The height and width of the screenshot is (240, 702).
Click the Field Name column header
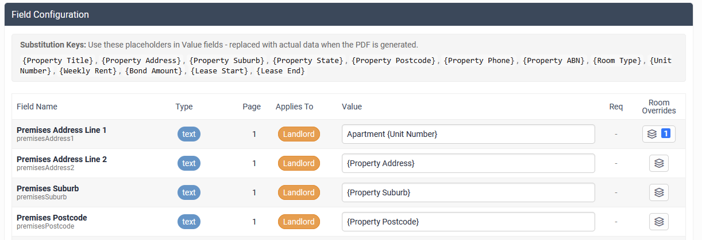click(x=37, y=107)
